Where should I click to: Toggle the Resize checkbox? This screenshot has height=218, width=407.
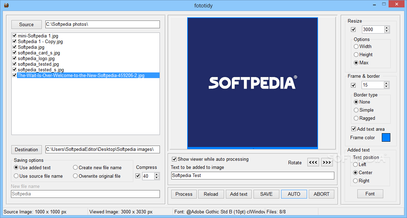tap(353, 29)
